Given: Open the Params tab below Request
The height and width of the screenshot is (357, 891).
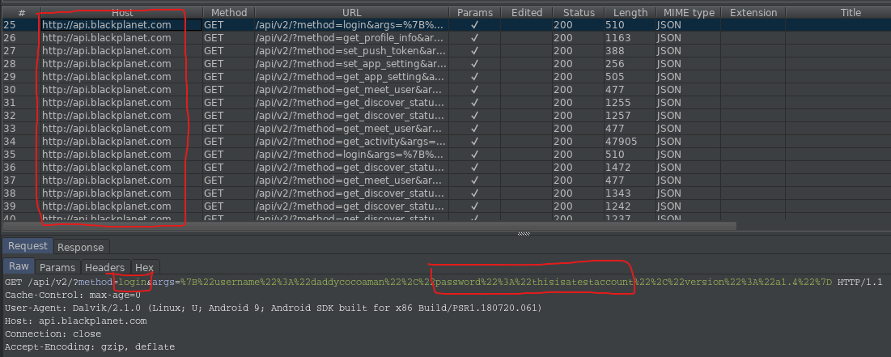Looking at the screenshot, I should [57, 267].
